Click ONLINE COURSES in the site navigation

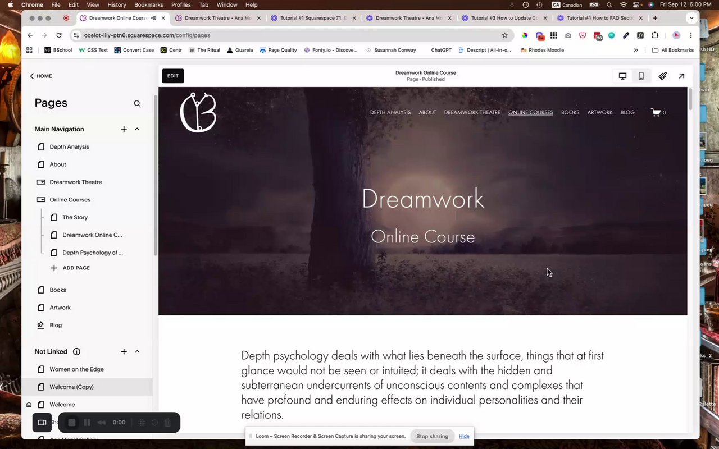click(x=531, y=112)
